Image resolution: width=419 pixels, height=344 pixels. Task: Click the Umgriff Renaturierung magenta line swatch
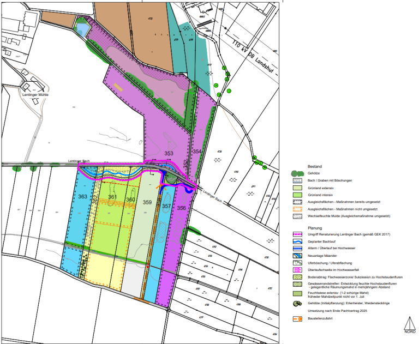297,234
